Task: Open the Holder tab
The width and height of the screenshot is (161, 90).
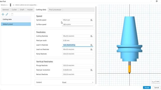Action: point(30,9)
